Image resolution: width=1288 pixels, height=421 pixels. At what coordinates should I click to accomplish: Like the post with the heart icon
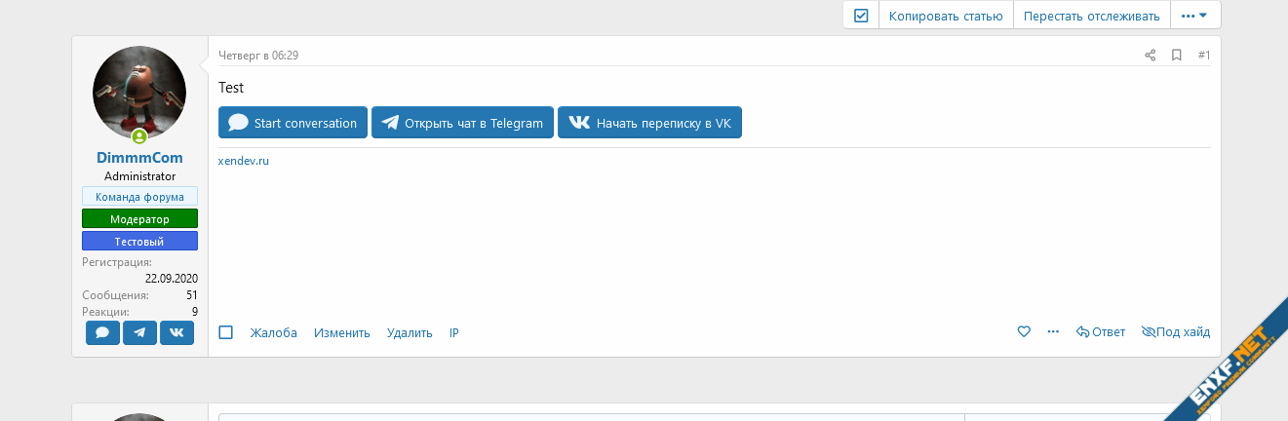(x=1024, y=332)
